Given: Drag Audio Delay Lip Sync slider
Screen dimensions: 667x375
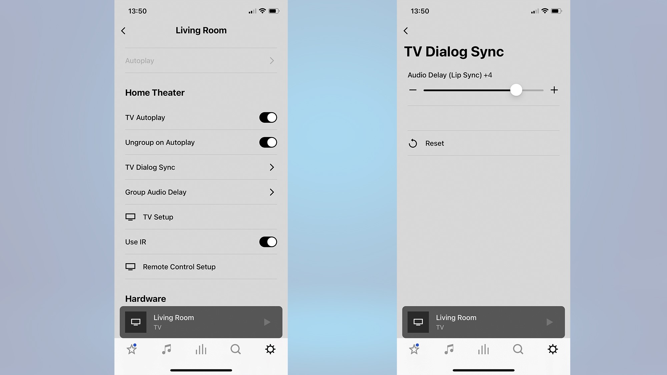Looking at the screenshot, I should 515,90.
